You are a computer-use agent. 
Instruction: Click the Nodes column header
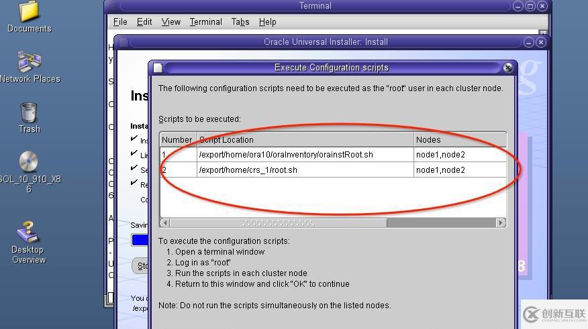tap(460, 139)
